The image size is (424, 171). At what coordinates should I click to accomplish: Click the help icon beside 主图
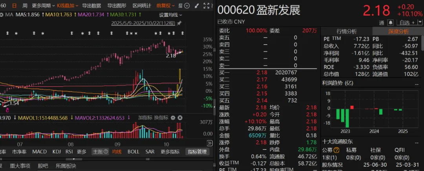106,151
